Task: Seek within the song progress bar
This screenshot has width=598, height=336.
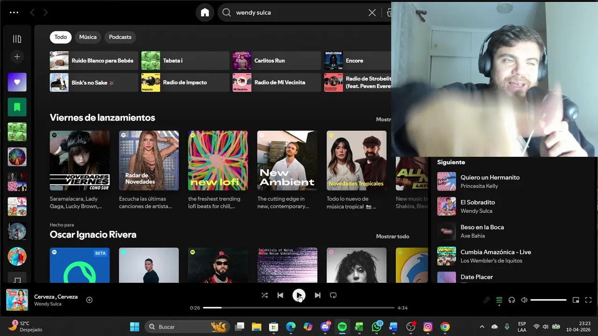Action: (299, 308)
